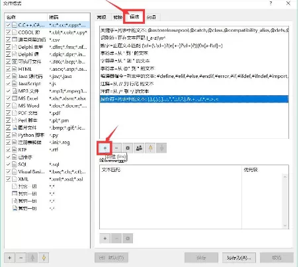
Task: Move grammar item up with yellow arrow
Action: click(x=150, y=148)
